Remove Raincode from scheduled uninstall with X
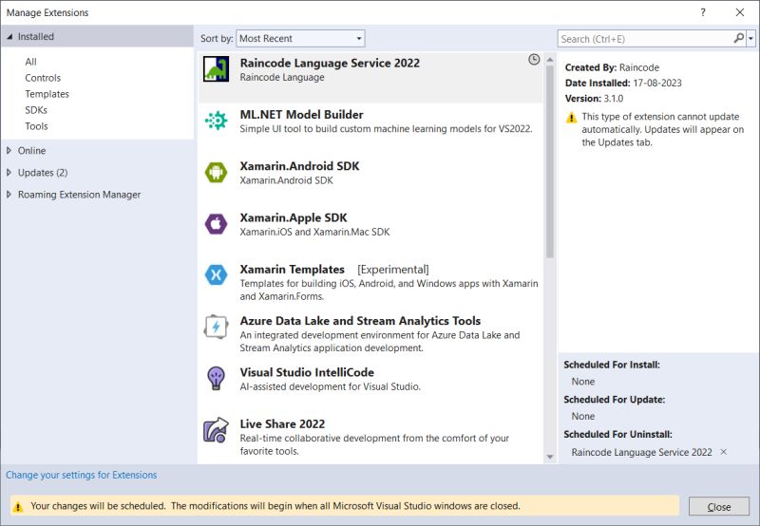Image resolution: width=760 pixels, height=526 pixels. (724, 451)
